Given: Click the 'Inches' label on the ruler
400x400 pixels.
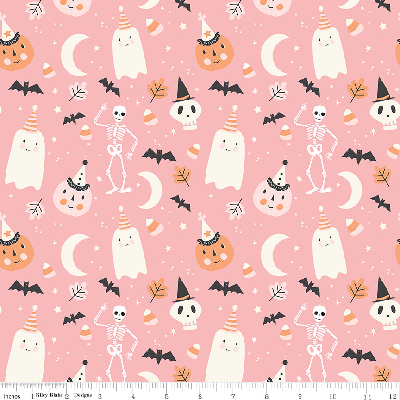Looking at the screenshot, I should coord(12,396).
